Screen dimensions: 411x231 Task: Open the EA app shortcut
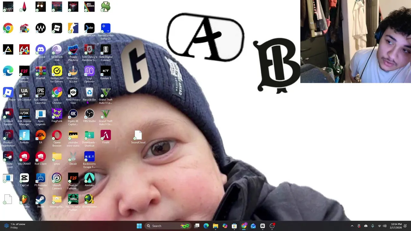40,137
